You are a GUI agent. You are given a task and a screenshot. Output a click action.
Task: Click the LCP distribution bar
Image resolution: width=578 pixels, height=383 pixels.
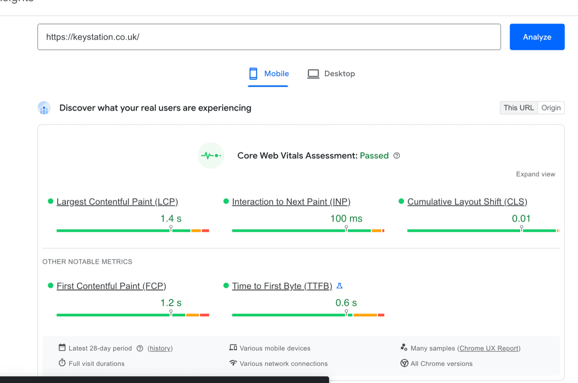[x=132, y=230]
